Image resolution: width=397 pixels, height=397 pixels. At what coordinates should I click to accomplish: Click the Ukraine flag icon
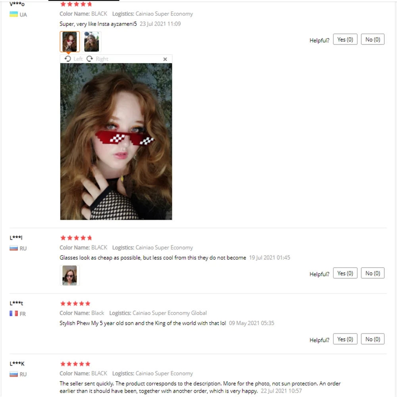coord(13,14)
